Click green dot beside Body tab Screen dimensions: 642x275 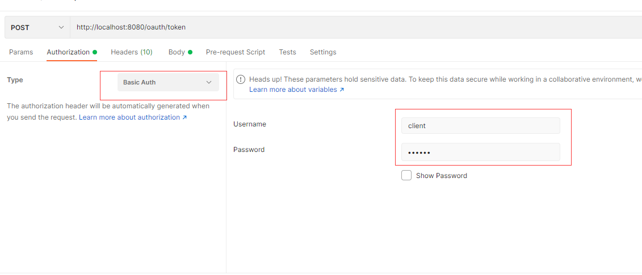click(190, 52)
